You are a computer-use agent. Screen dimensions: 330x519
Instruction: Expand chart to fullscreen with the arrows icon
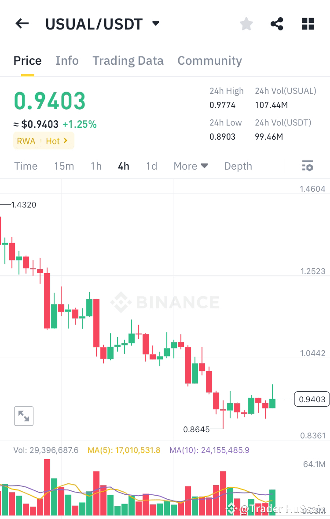pos(23,415)
